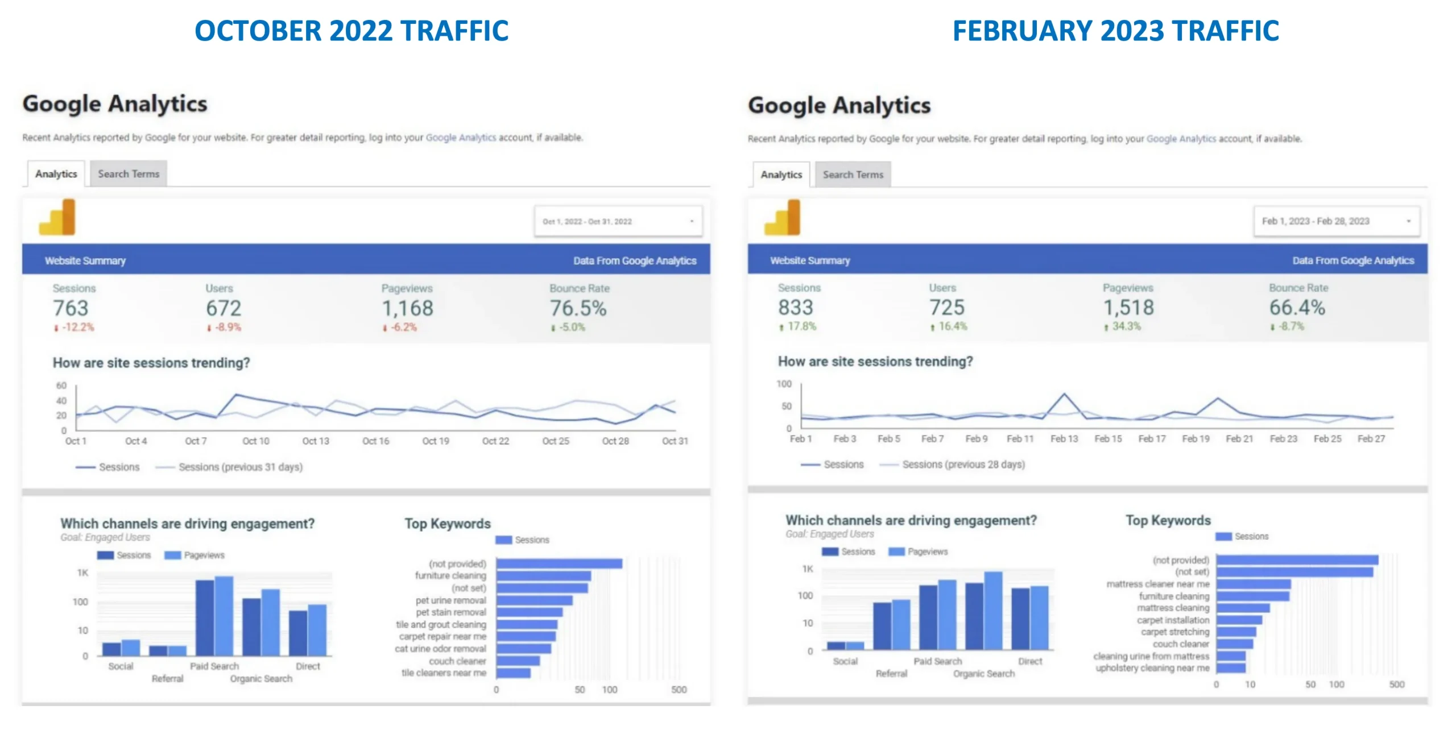Click Sessions legend swatch in October Top Keywords
This screenshot has height=730, width=1456.
503,540
